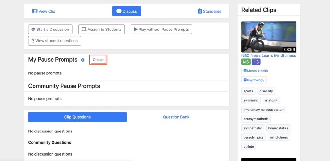The image size is (330, 161).
Task: Play without Pause Prompts
Action: click(x=161, y=29)
